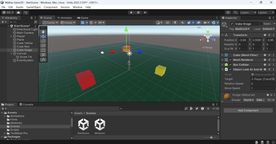Click the Play button
This screenshot has height=144, width=276.
pos(131,12)
